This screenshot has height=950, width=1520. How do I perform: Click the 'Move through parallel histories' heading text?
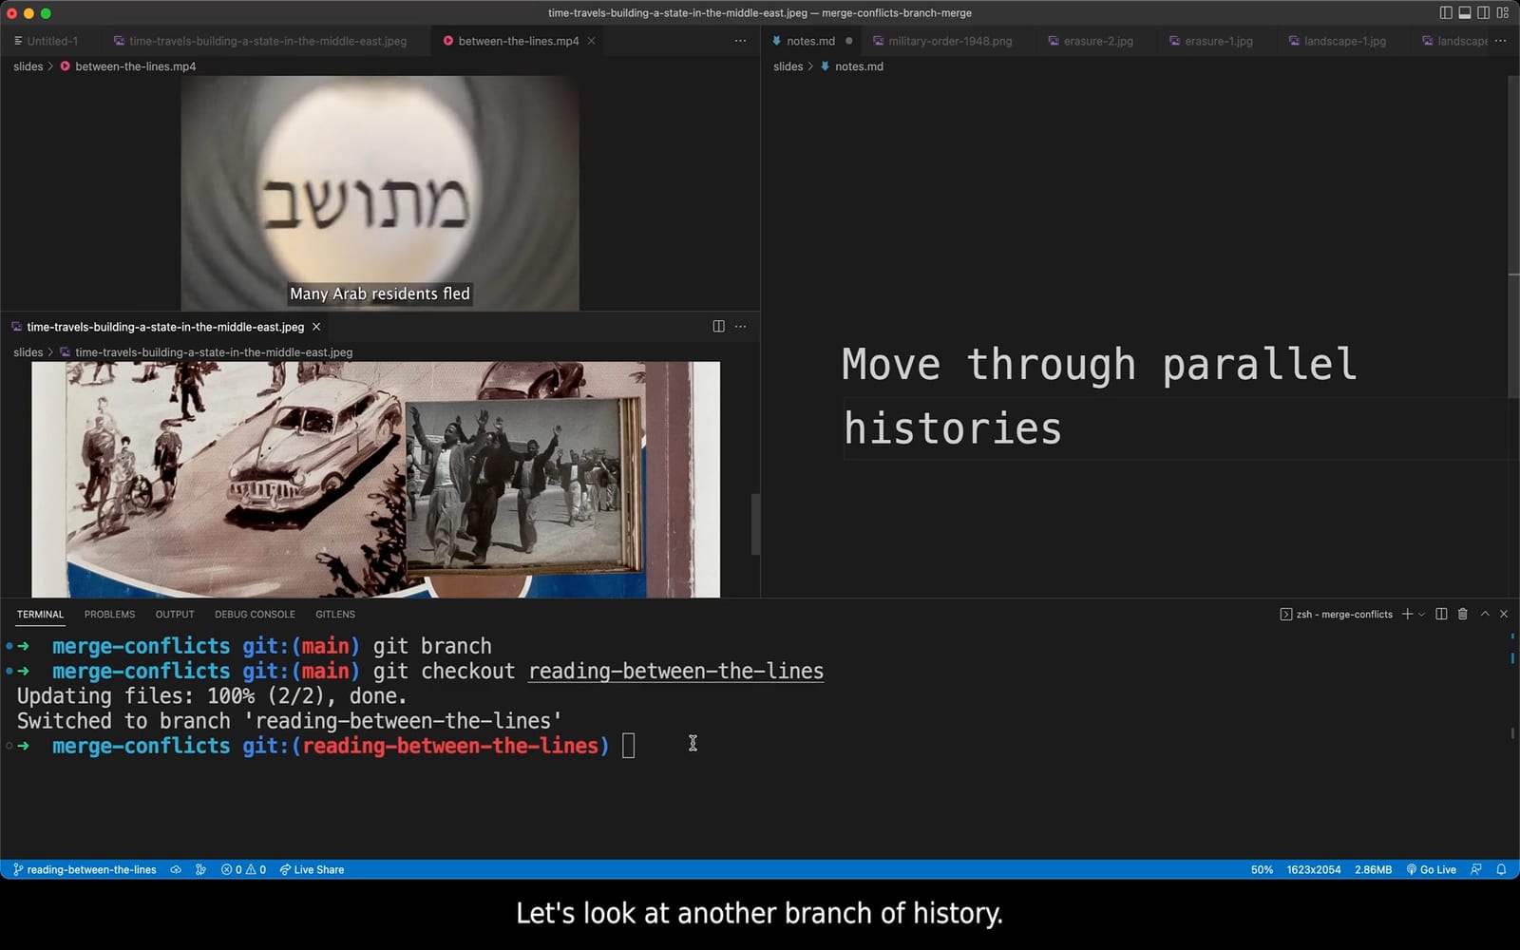point(1099,396)
